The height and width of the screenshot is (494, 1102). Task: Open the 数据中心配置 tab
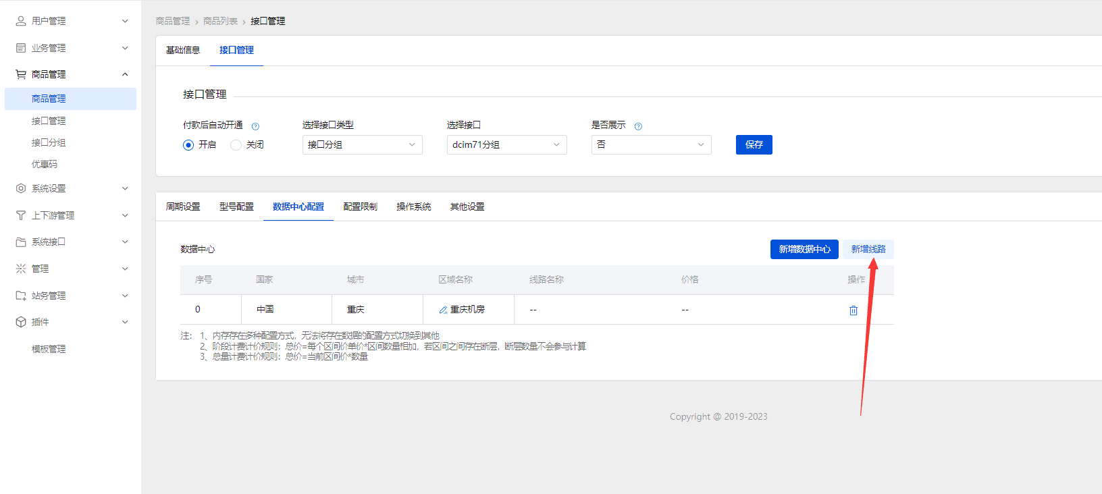(x=298, y=207)
